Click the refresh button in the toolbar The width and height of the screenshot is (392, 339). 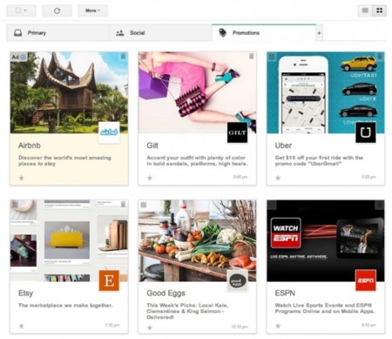(57, 10)
